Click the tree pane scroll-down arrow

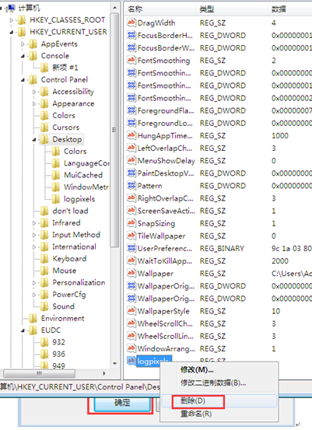(115, 363)
